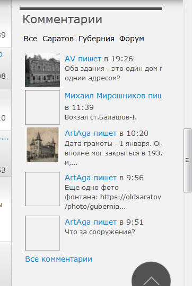Click the Комментарии section heading

[62, 19]
